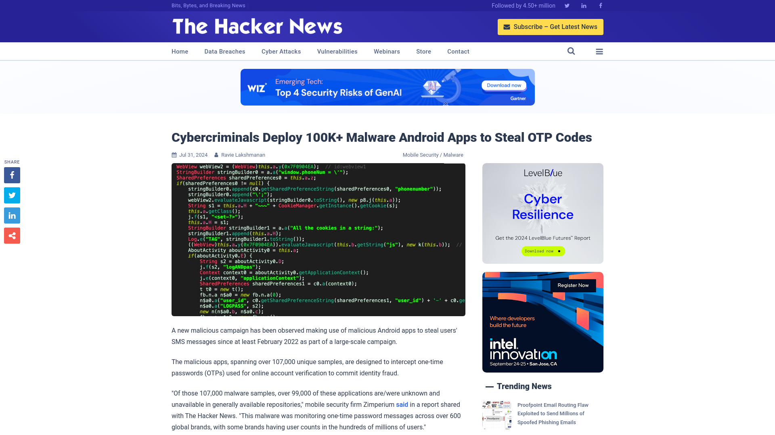Expand the Cyber Attacks navigation menu
This screenshot has height=435, width=775.
coord(281,51)
